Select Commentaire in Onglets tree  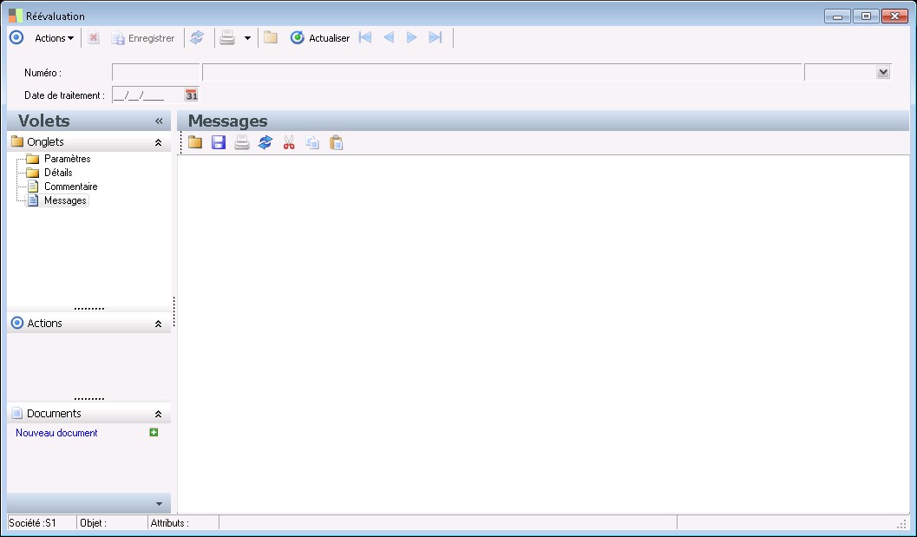(x=71, y=187)
